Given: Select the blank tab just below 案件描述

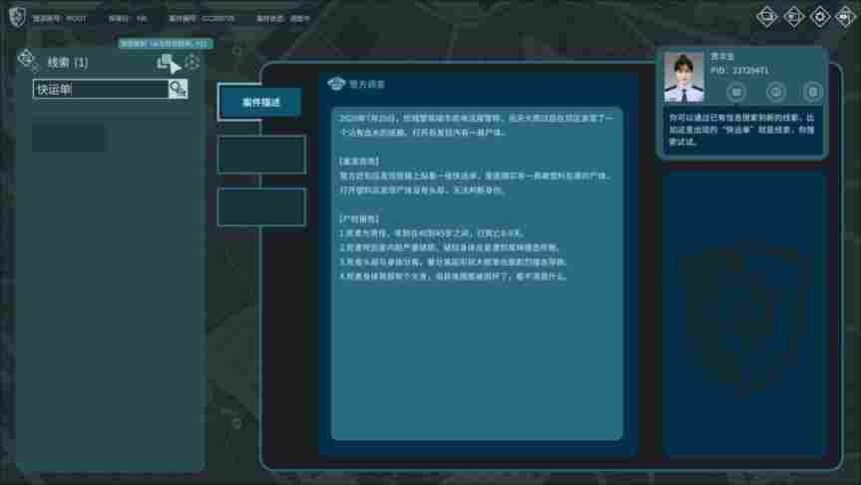Looking at the screenshot, I should 262,155.
